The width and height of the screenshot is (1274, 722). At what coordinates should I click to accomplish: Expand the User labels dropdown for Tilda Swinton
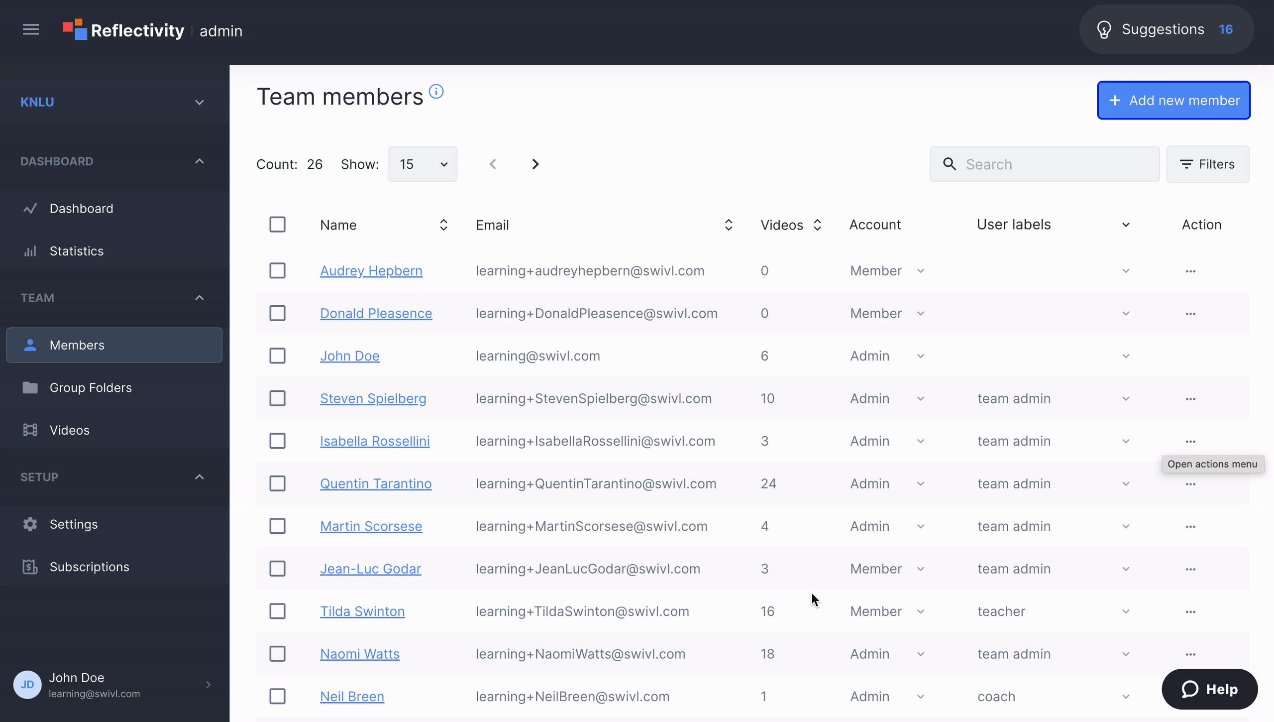(x=1126, y=611)
